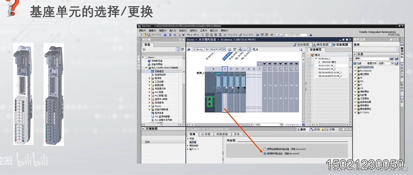This screenshot has height=175, width=413.
Task: Click the save project (保存项目) button
Action: (154, 35)
